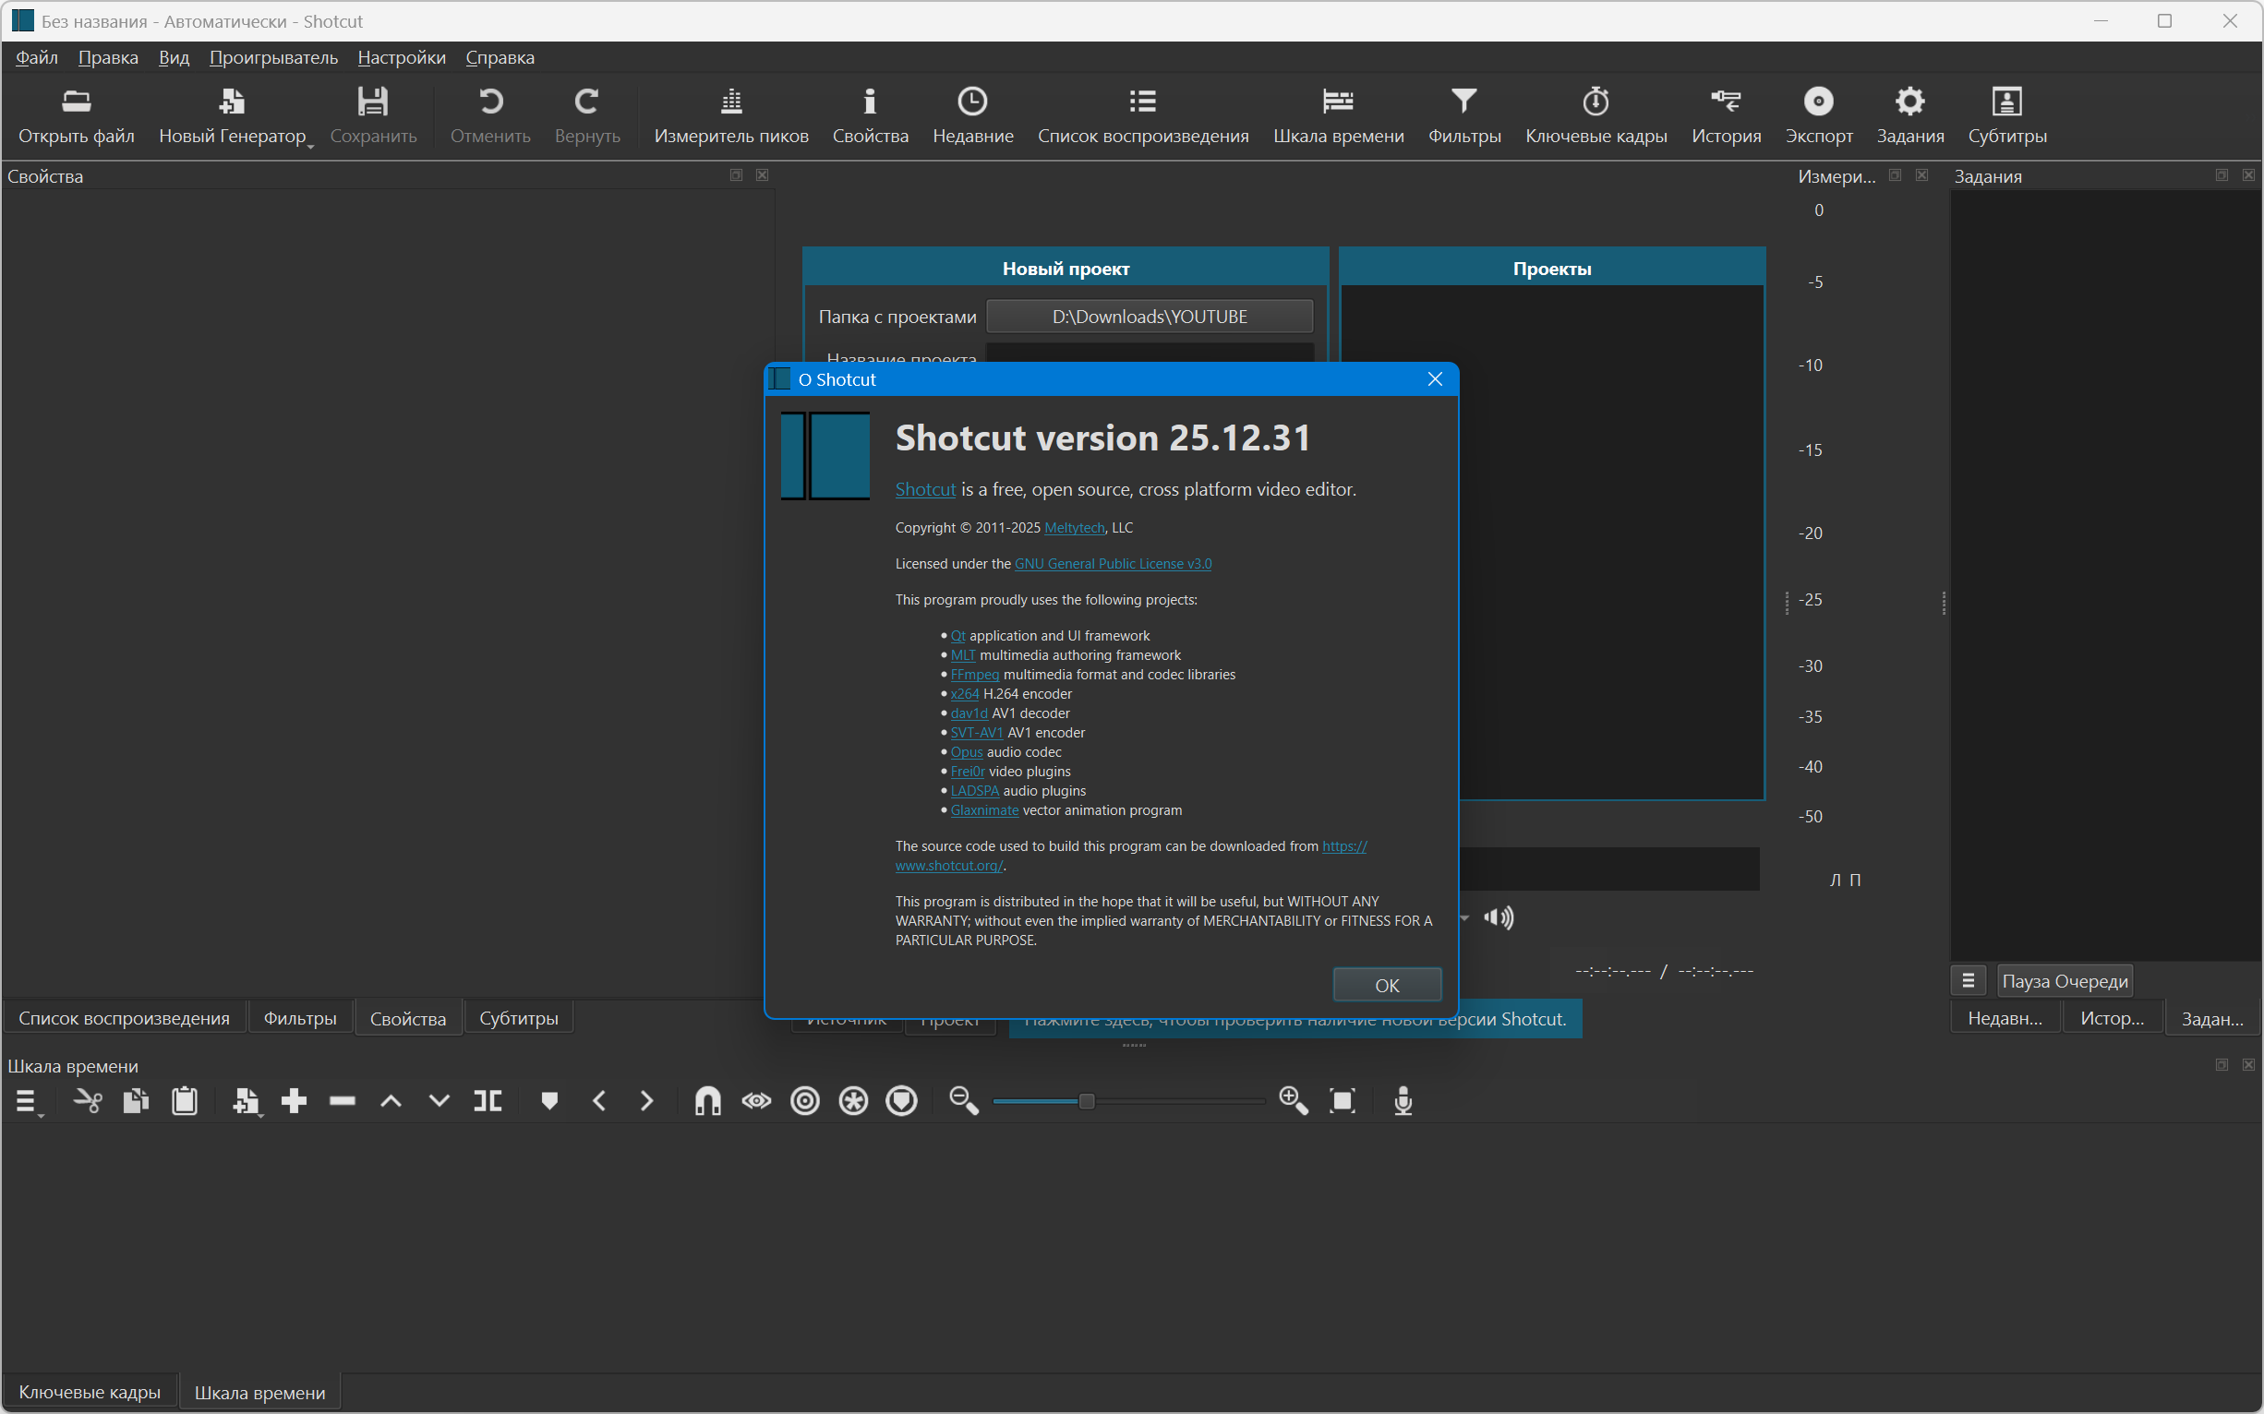The width and height of the screenshot is (2264, 1414).
Task: Open the Проигрыватель menu
Action: (273, 57)
